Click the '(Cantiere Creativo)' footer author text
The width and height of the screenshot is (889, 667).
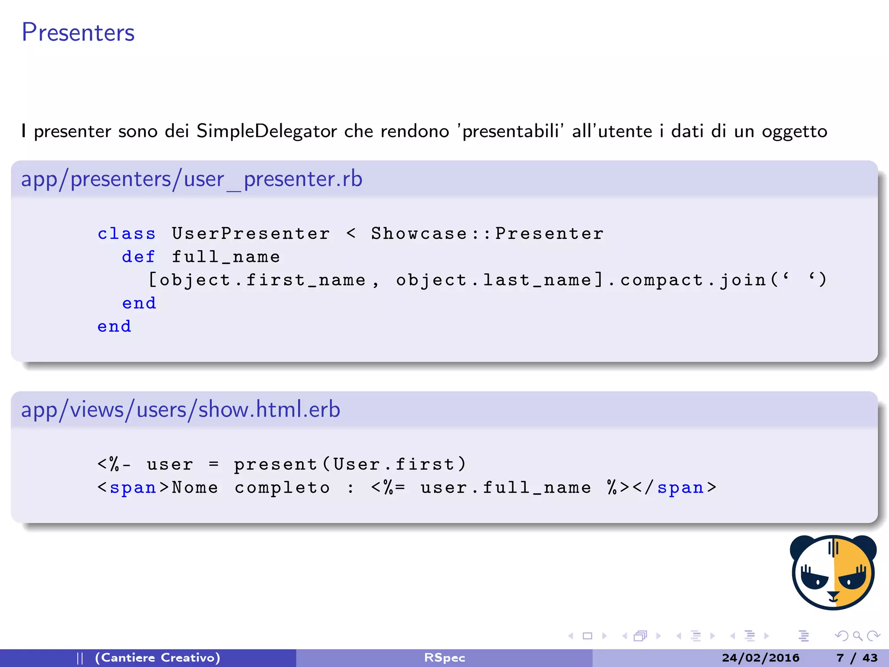pyautogui.click(x=158, y=658)
